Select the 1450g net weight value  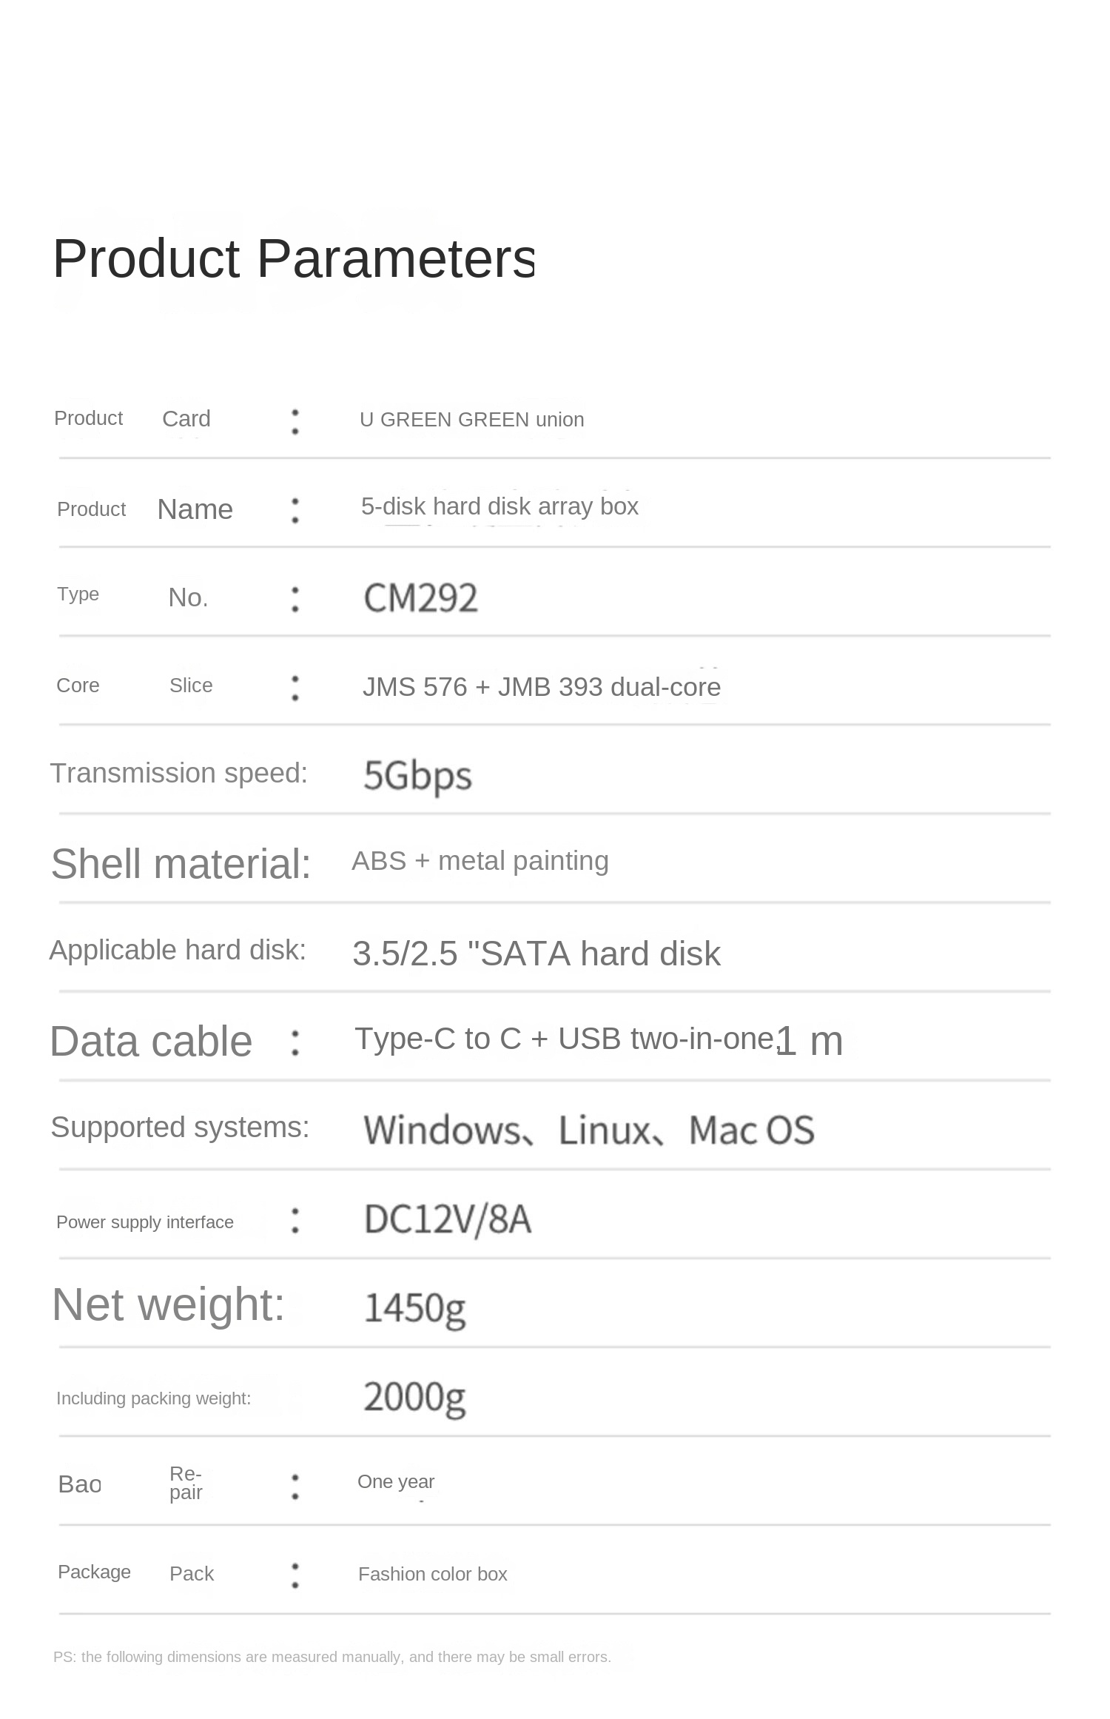(414, 1308)
